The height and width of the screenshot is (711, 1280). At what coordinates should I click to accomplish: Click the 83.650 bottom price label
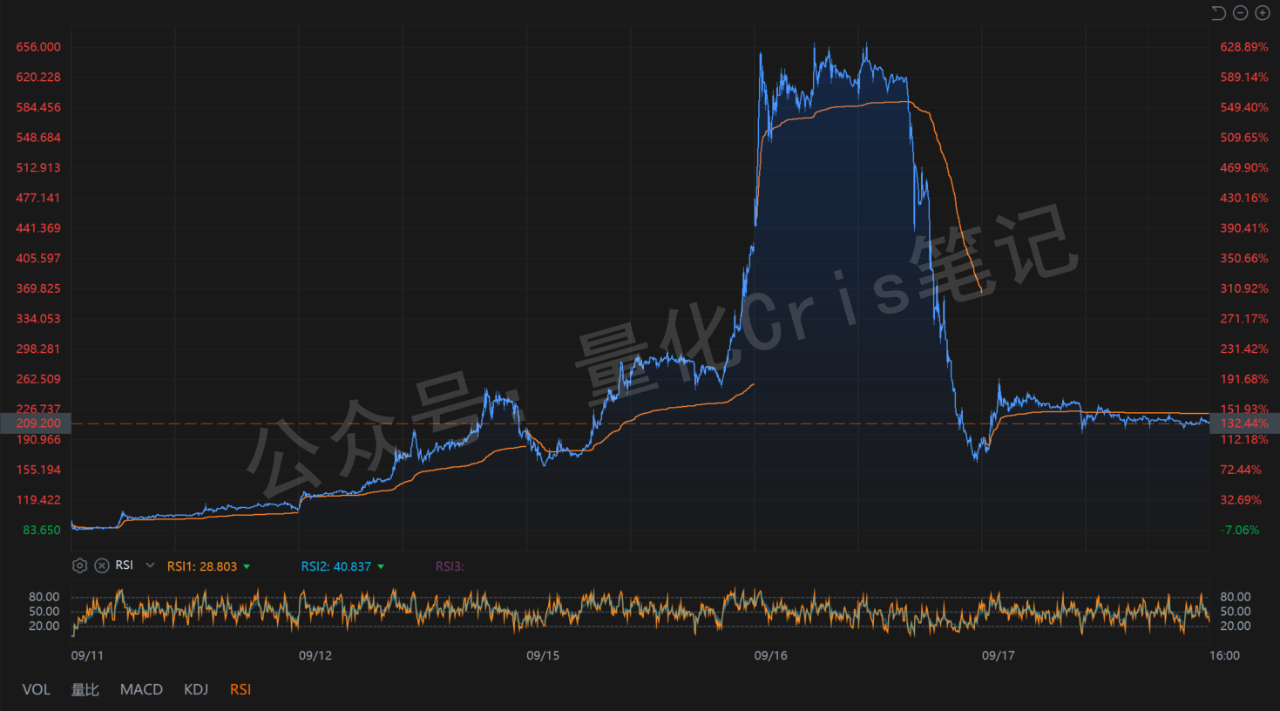tap(42, 530)
